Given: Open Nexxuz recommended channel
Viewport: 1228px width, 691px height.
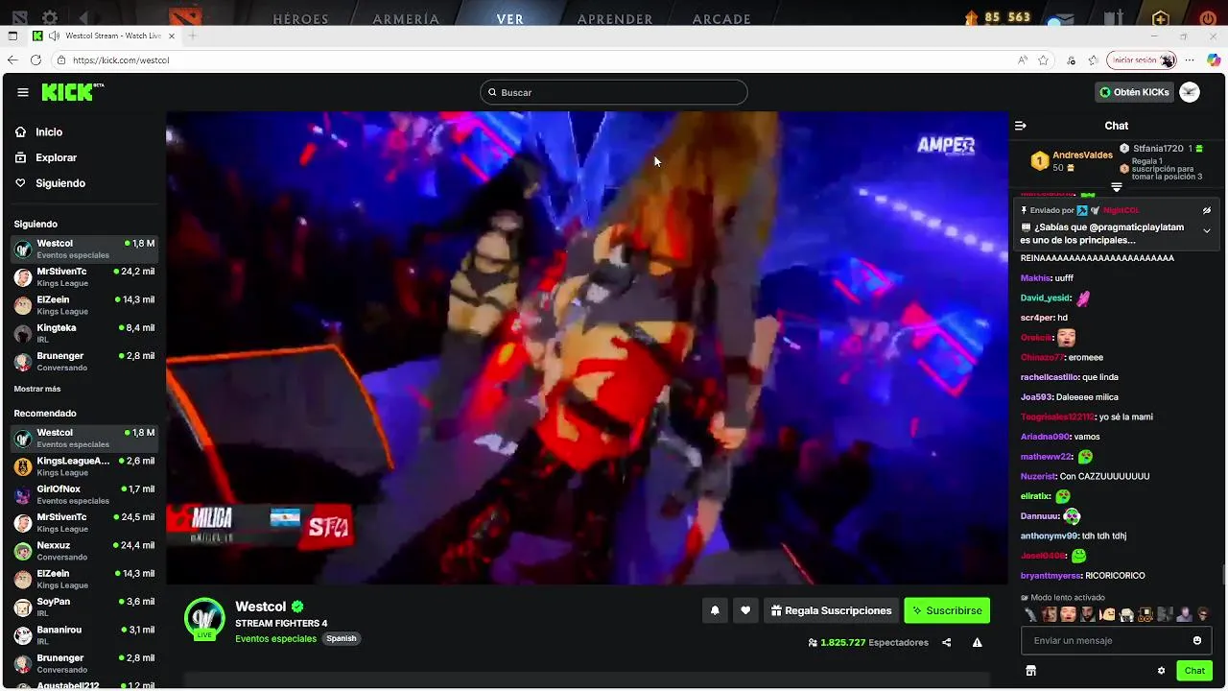Looking at the screenshot, I should click(x=84, y=551).
